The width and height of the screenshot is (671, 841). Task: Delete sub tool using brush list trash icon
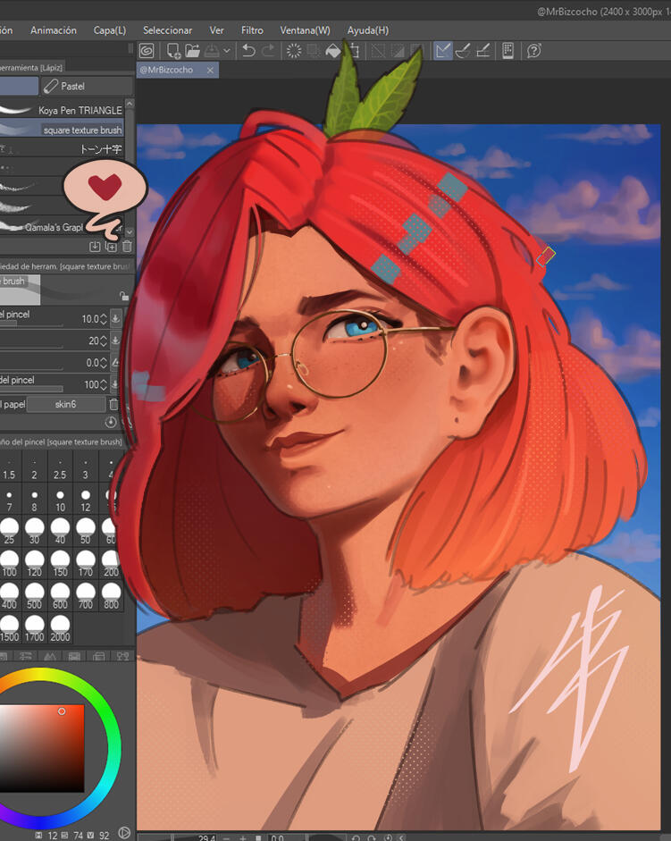(127, 246)
